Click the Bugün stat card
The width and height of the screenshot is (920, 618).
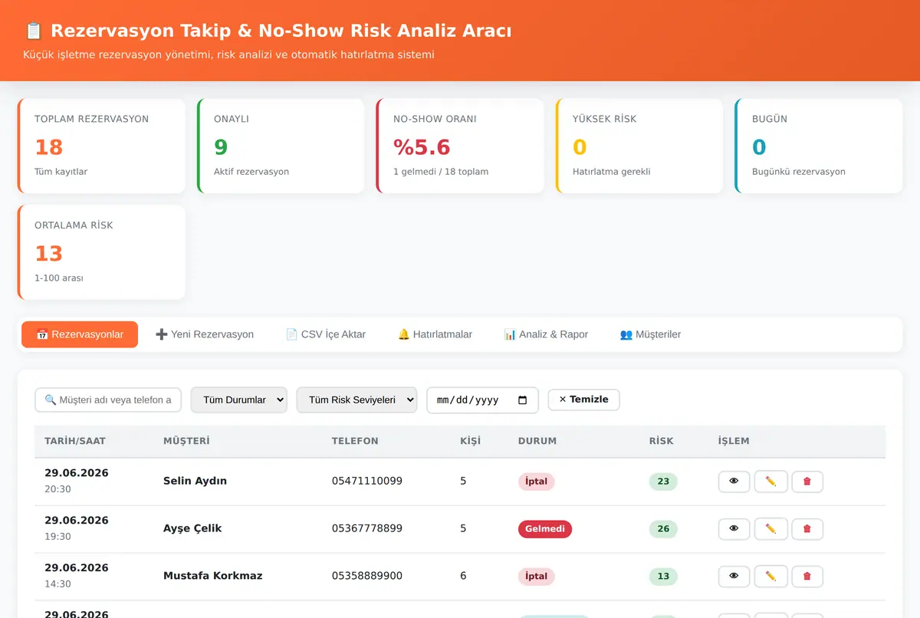tap(819, 146)
